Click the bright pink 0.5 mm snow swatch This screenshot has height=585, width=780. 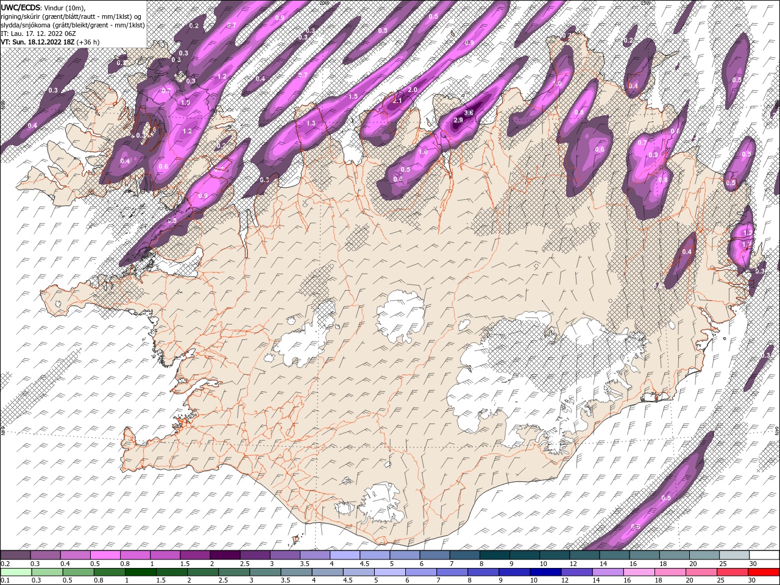click(106, 555)
